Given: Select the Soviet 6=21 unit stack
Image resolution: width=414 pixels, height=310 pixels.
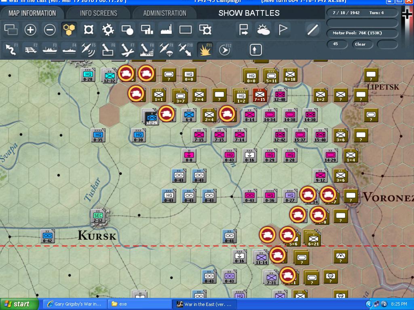Looking at the screenshot, I should (313, 239).
